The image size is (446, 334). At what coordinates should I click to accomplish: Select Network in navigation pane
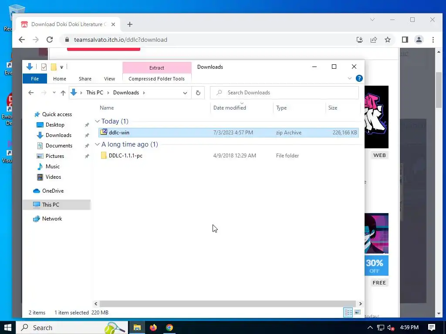pyautogui.click(x=52, y=219)
